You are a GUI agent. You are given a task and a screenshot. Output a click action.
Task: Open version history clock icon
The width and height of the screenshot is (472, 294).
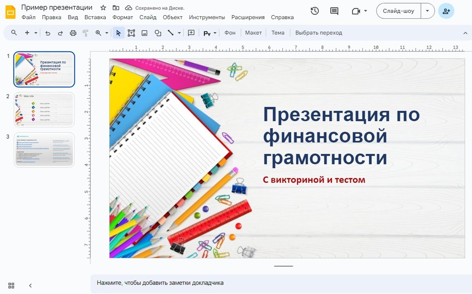click(315, 11)
